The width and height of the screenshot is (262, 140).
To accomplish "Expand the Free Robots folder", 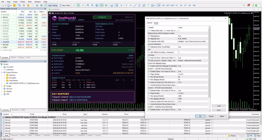I will (x=5, y=80).
